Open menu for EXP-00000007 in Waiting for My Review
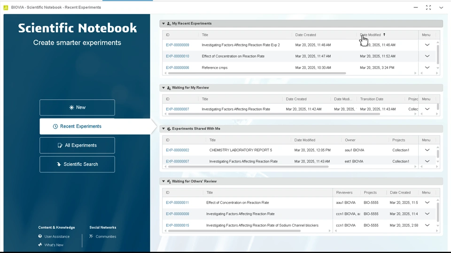 coord(427,109)
